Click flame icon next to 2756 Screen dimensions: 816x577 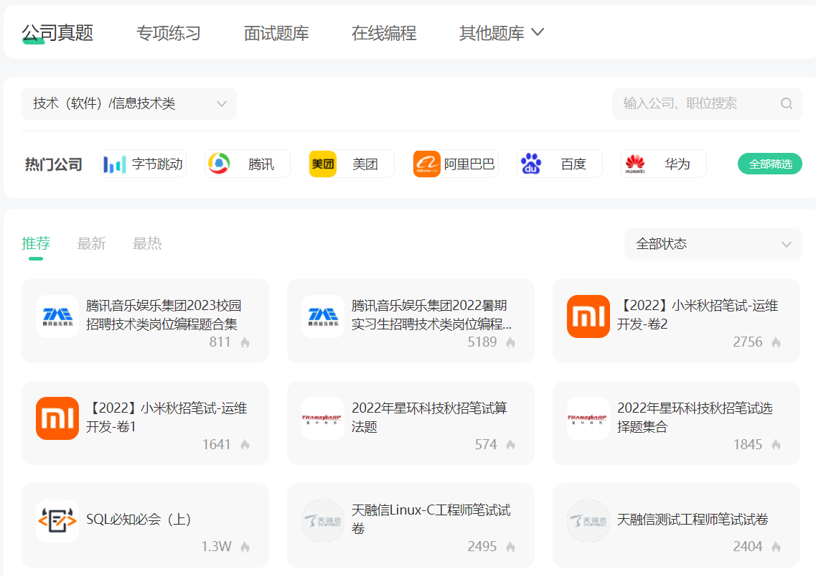776,342
